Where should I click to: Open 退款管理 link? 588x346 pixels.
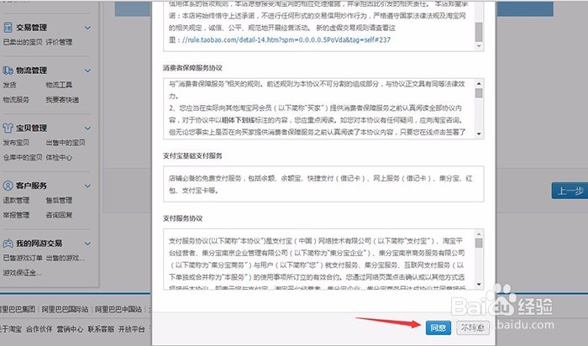(16, 200)
